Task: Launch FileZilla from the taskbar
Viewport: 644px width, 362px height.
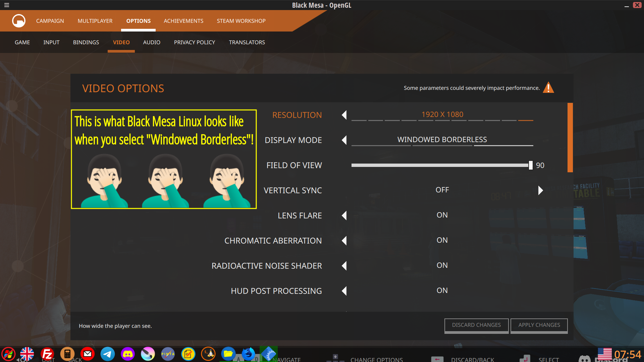Action: (x=47, y=354)
